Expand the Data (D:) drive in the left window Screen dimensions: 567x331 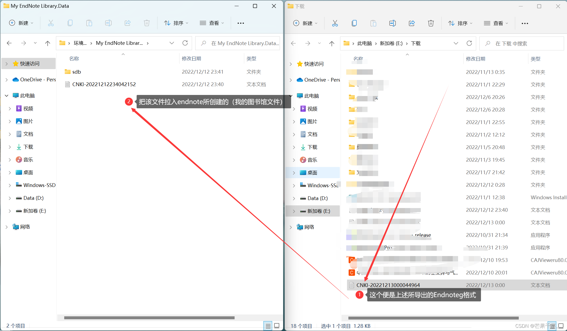point(10,198)
